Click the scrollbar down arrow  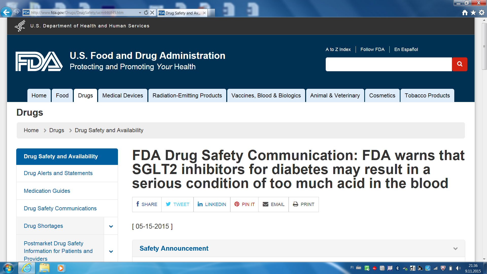pyautogui.click(x=484, y=259)
